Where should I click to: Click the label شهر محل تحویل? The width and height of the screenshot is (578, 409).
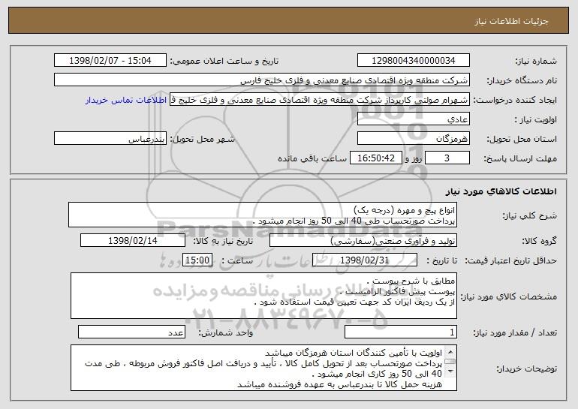[202, 140]
